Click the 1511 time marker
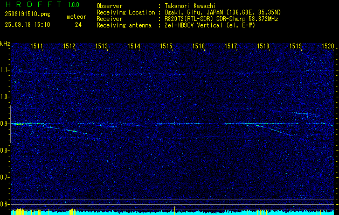This screenshot has height=215, width=339. [37, 46]
